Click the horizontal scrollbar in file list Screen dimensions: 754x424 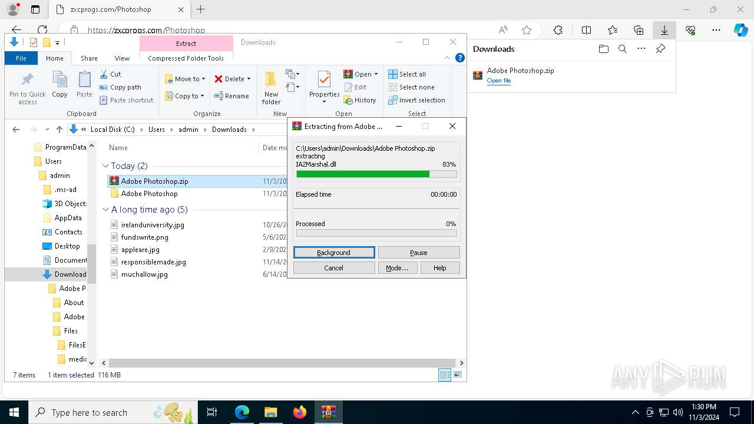(x=282, y=363)
